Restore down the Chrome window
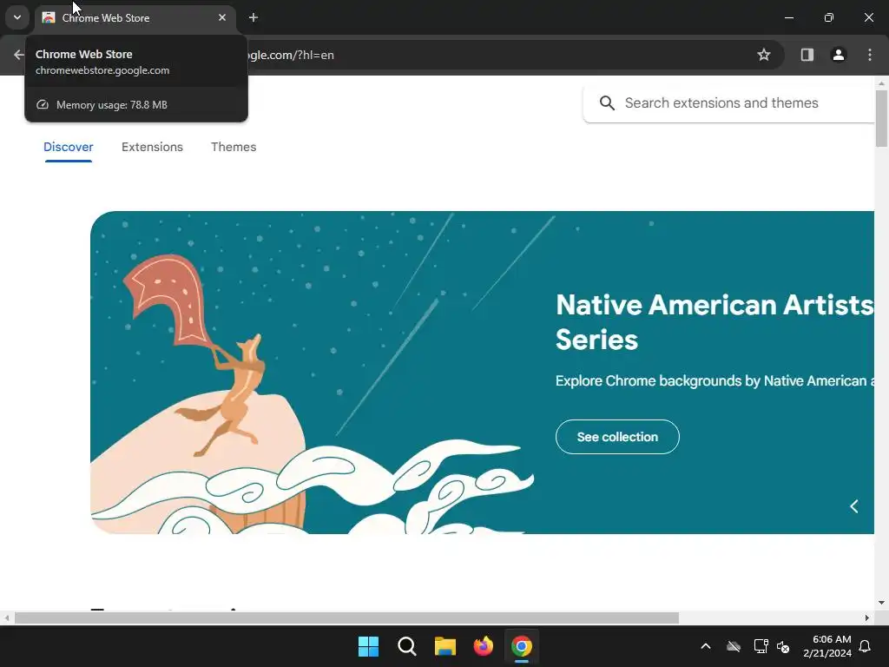The image size is (889, 667). [x=829, y=17]
